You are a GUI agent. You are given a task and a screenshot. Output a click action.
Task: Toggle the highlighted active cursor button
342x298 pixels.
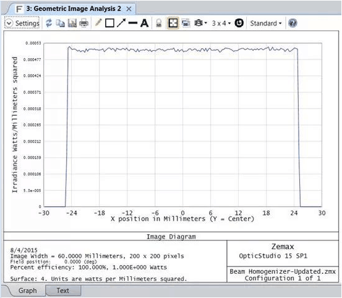coord(173,23)
